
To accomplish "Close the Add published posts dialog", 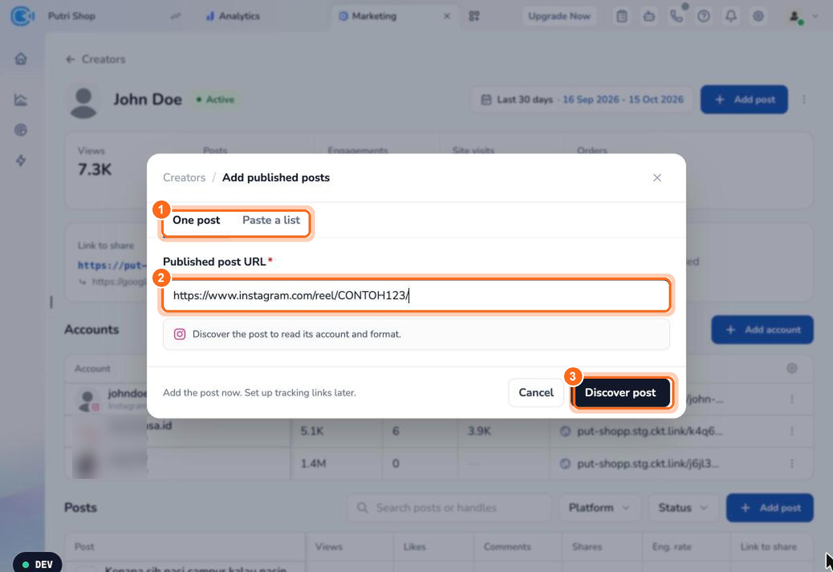I will tap(657, 178).
